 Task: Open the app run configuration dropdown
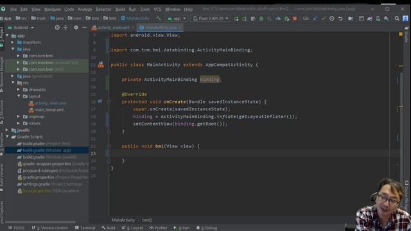point(177,19)
